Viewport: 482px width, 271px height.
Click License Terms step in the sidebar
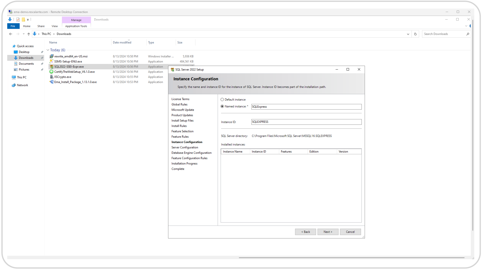pyautogui.click(x=180, y=99)
